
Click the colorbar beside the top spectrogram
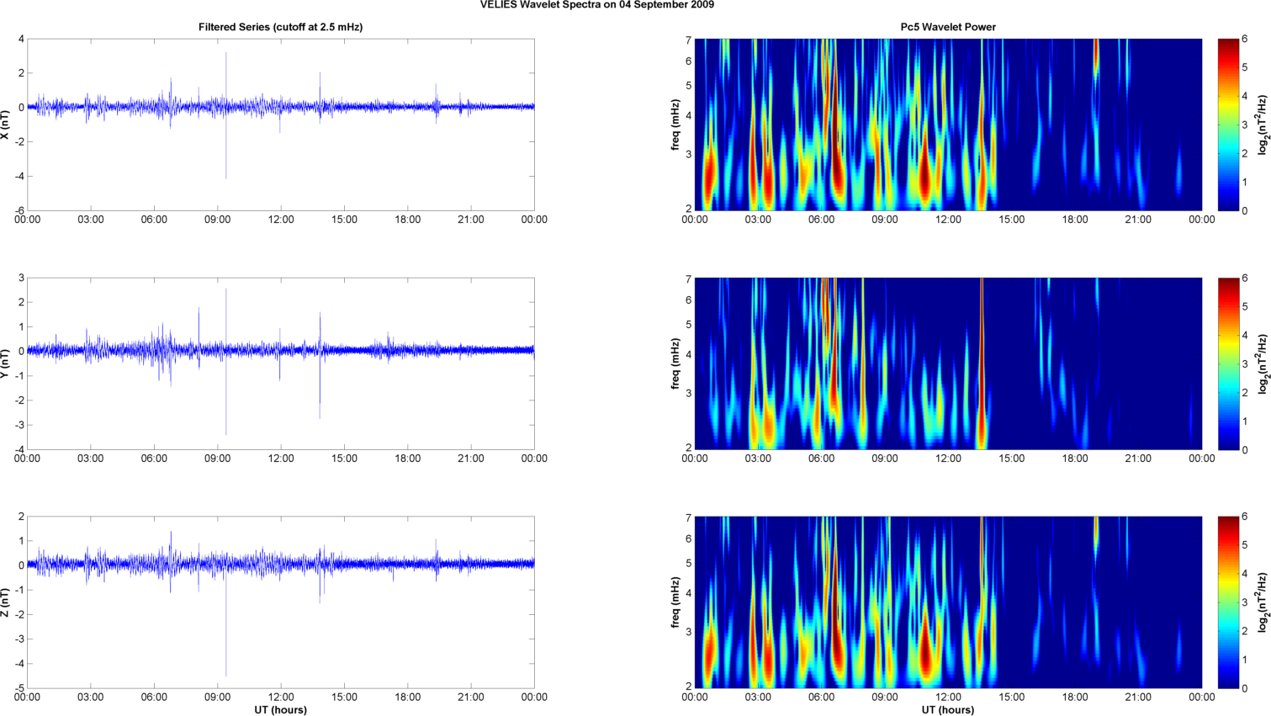pyautogui.click(x=1228, y=125)
